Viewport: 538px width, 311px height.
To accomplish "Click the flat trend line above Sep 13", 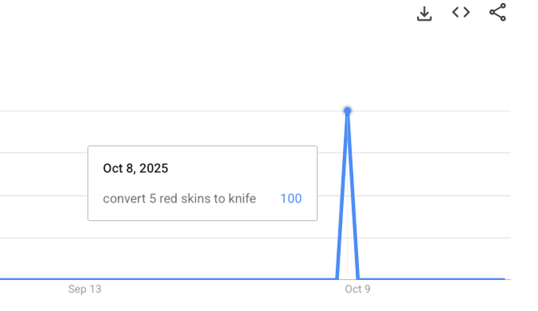I will pos(85,279).
